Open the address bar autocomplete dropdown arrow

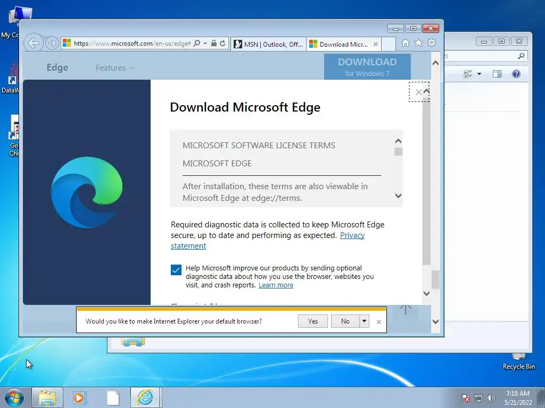coord(205,43)
